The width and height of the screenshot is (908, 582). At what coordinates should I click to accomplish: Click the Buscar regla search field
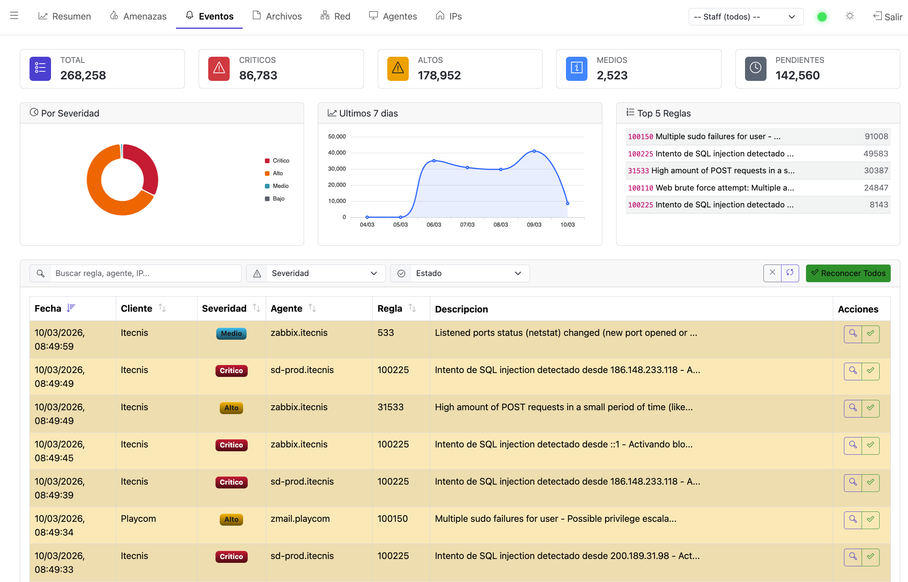[146, 273]
